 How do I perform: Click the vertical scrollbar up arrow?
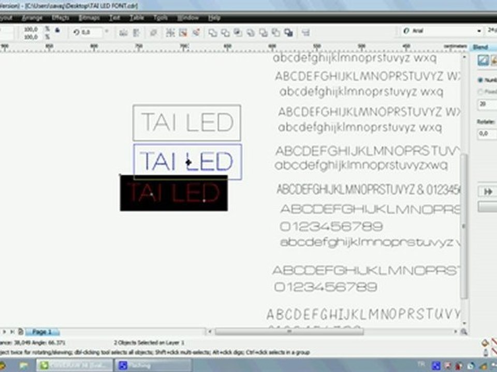tap(464, 57)
